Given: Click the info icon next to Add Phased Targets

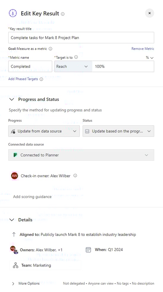Looking at the screenshot, I should point(41,79).
